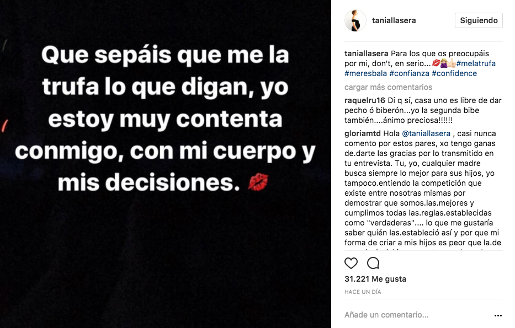Click the taniallasera profile avatar
515x328 pixels.
pyautogui.click(x=355, y=20)
